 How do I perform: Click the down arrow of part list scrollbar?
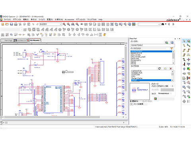click(173, 63)
